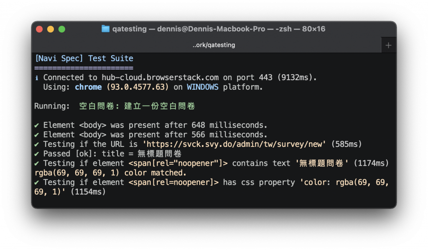Click the checkmark beside 566 milliseconds line
The width and height of the screenshot is (428, 250).
click(37, 135)
